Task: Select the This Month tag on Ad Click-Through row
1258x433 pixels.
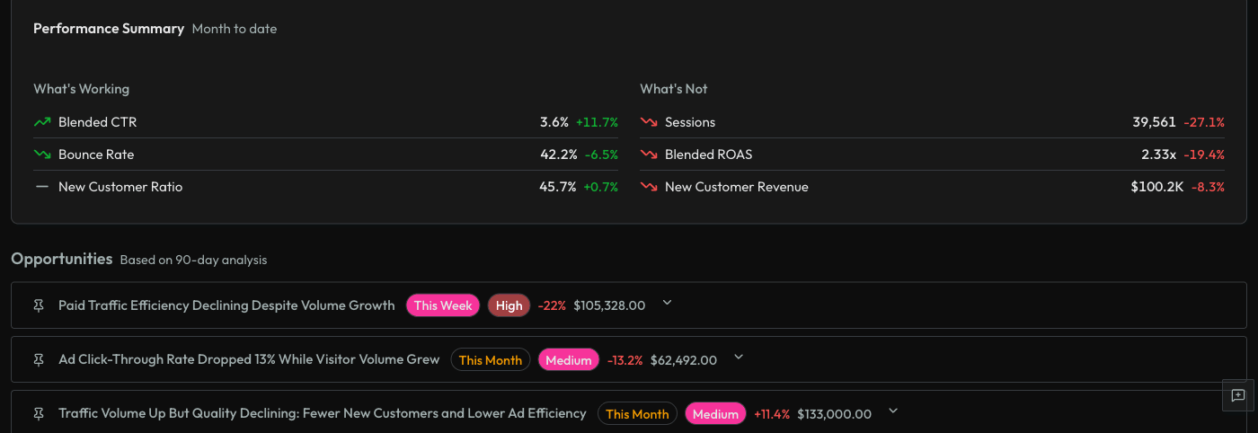Action: click(x=490, y=359)
